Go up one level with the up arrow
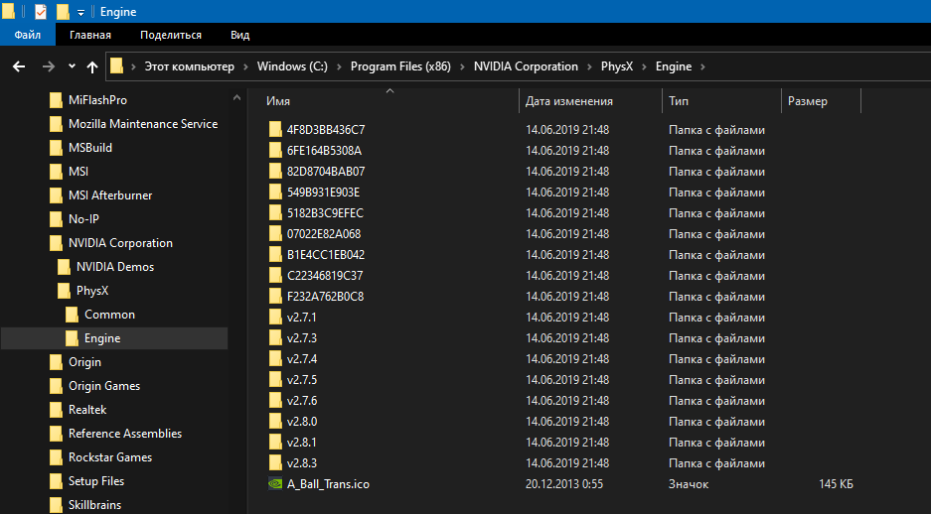 (x=92, y=67)
